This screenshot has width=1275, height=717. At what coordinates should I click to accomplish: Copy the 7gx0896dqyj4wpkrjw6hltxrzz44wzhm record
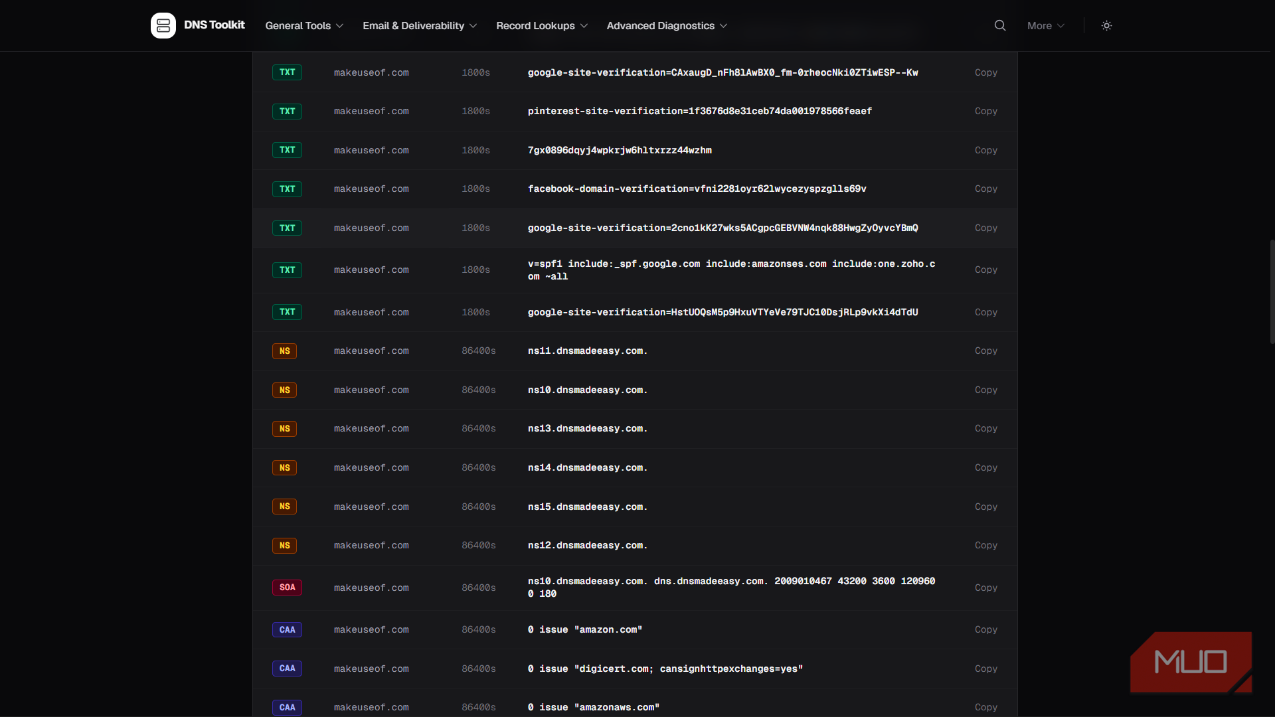coord(985,150)
